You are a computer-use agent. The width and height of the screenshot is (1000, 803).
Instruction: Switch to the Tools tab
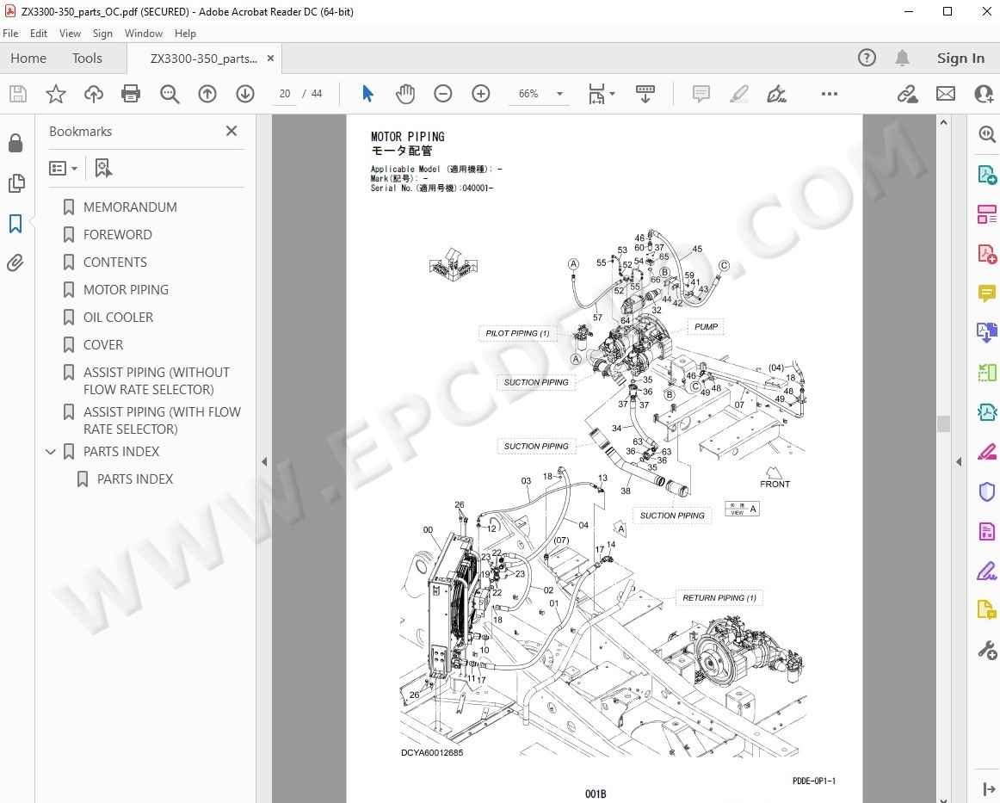click(x=87, y=59)
